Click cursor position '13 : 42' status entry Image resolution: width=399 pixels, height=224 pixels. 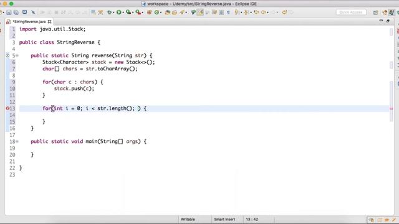click(252, 219)
